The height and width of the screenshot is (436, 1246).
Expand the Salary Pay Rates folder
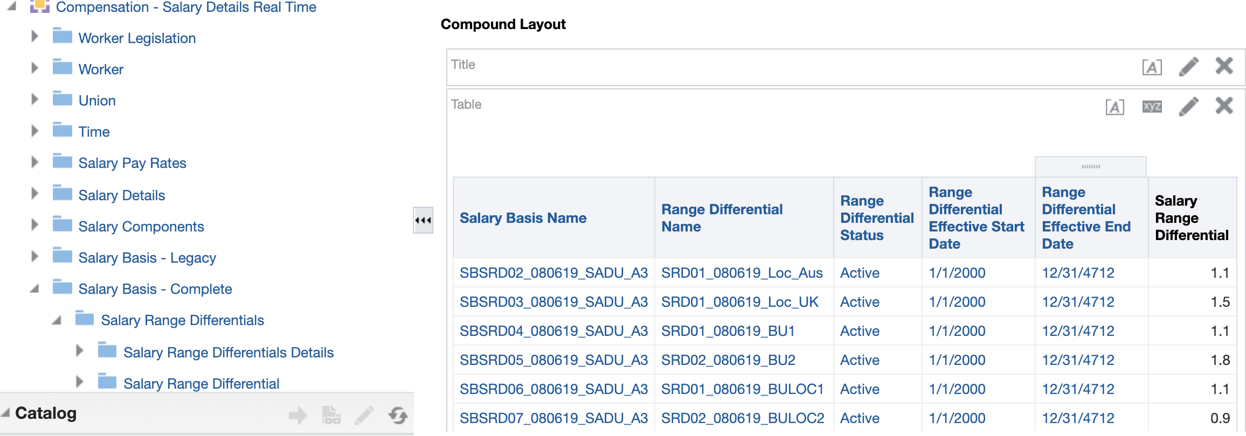pyautogui.click(x=35, y=162)
